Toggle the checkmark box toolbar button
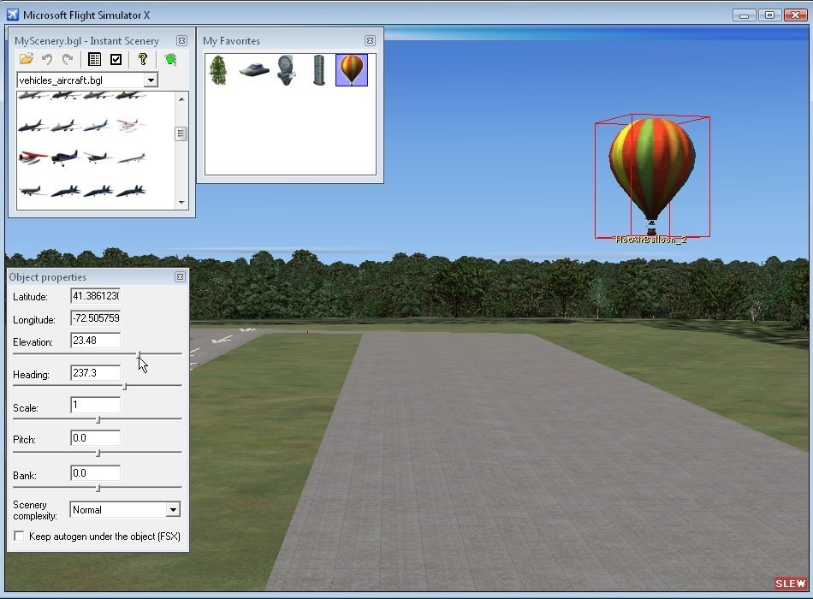This screenshot has height=599, width=813. (x=116, y=59)
